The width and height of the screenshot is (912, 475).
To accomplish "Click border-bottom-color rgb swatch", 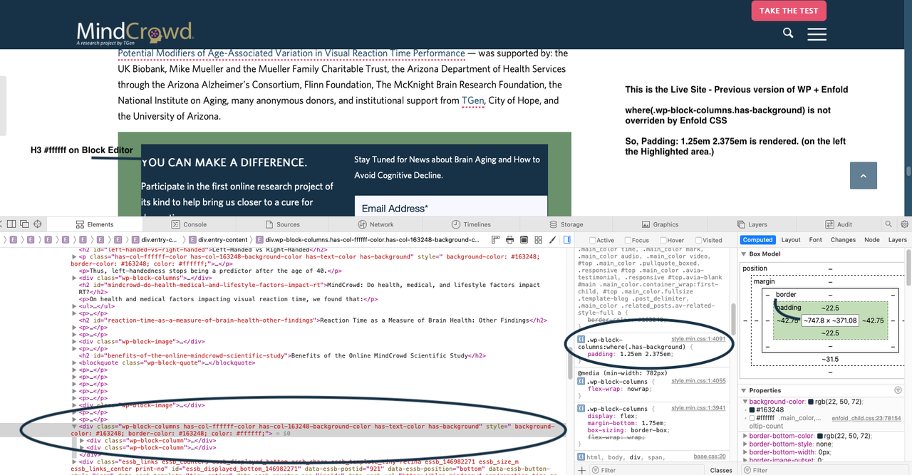I will coord(821,436).
